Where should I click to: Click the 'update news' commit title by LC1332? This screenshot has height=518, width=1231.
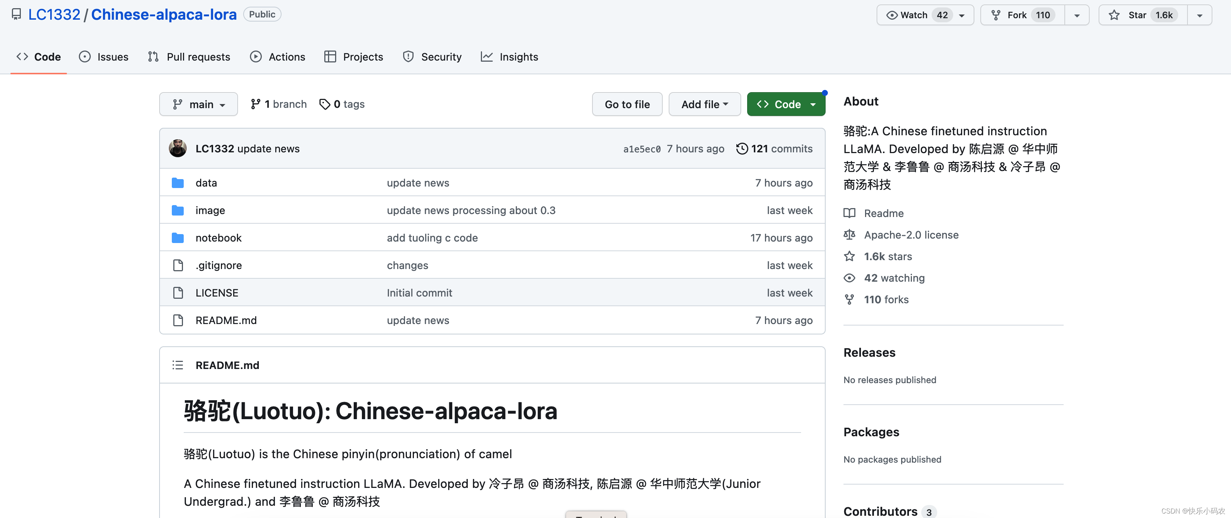[268, 149]
